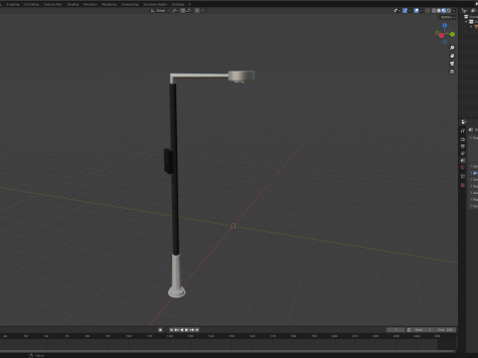Open the Collection properties tab icon
Image resolution: width=478 pixels, height=358 pixels.
[x=463, y=176]
